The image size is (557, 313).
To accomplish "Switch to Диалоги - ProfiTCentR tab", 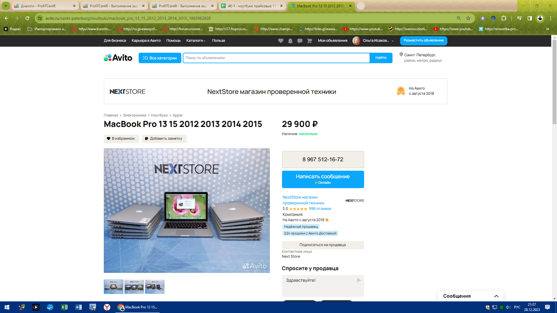I will [44, 6].
